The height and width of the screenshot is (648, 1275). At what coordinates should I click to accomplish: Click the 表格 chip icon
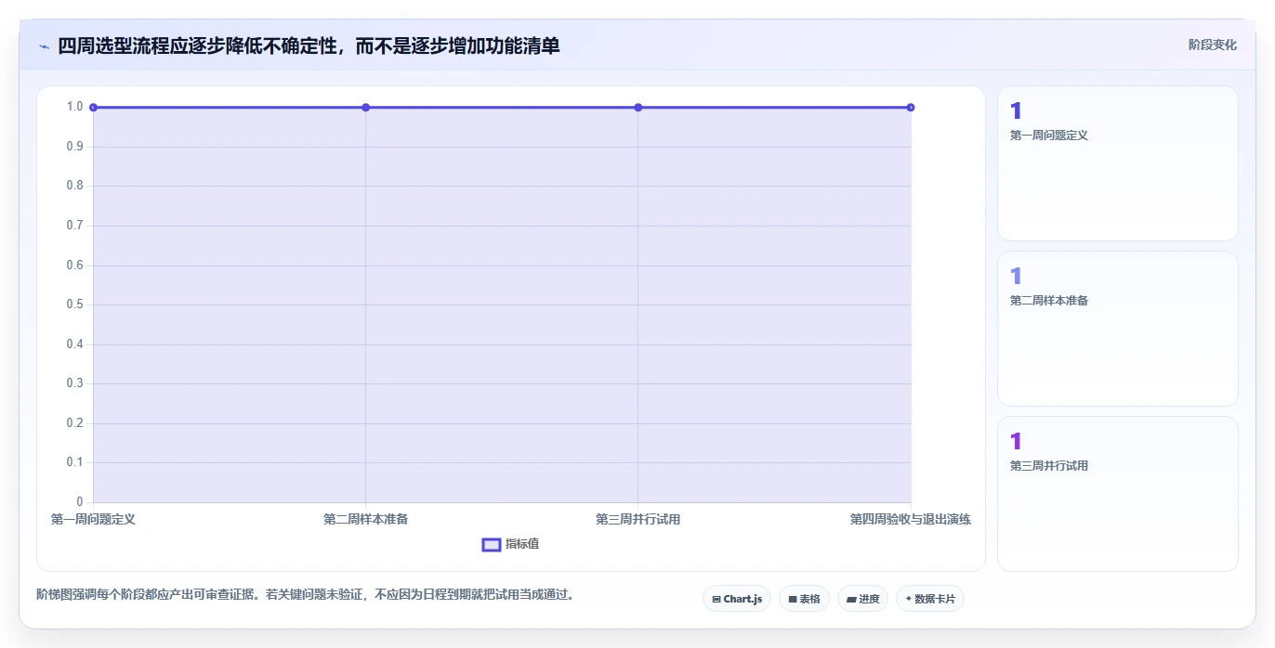pyautogui.click(x=793, y=600)
